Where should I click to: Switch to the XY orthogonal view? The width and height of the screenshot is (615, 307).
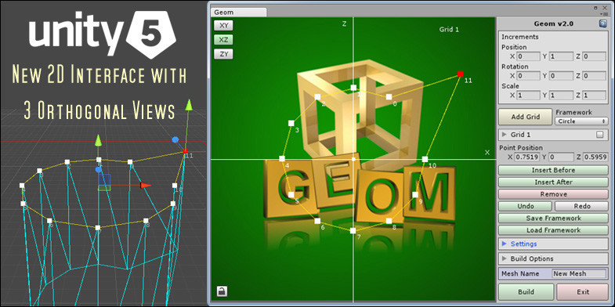(x=223, y=26)
